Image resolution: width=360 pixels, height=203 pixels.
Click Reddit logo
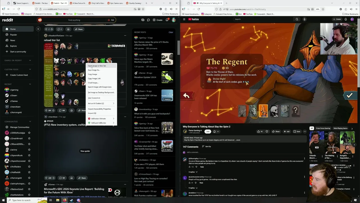coord(8,20)
